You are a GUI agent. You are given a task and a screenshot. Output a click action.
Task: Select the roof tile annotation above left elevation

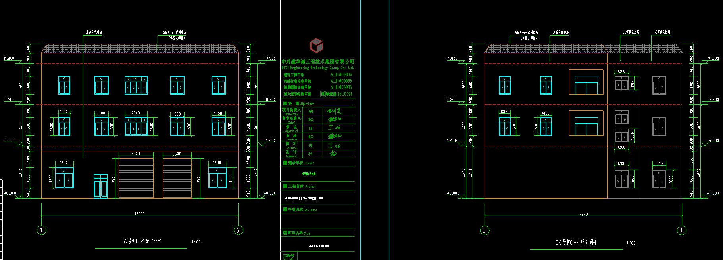click(x=174, y=35)
